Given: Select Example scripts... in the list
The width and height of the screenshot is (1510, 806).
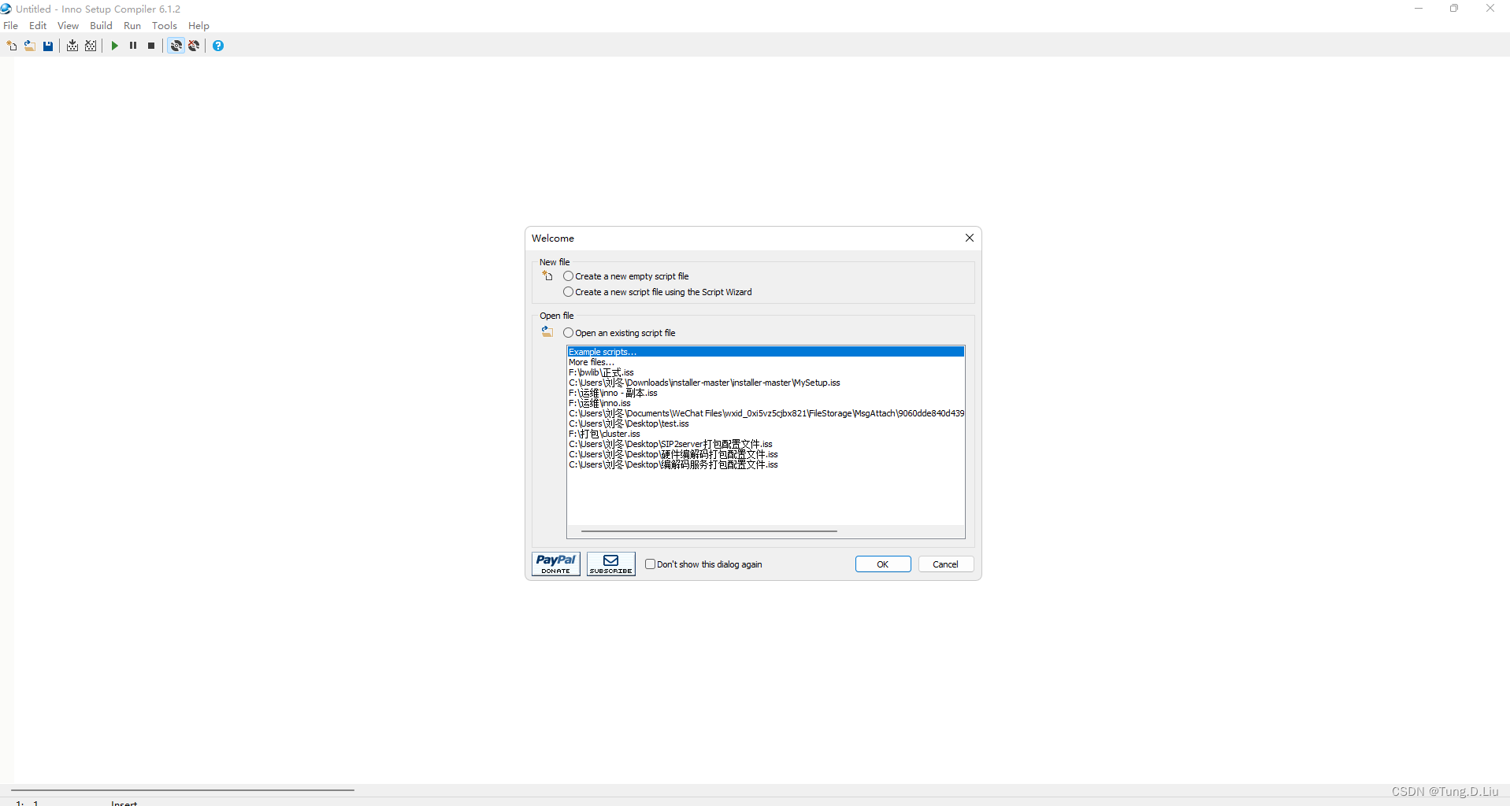Looking at the screenshot, I should (766, 352).
